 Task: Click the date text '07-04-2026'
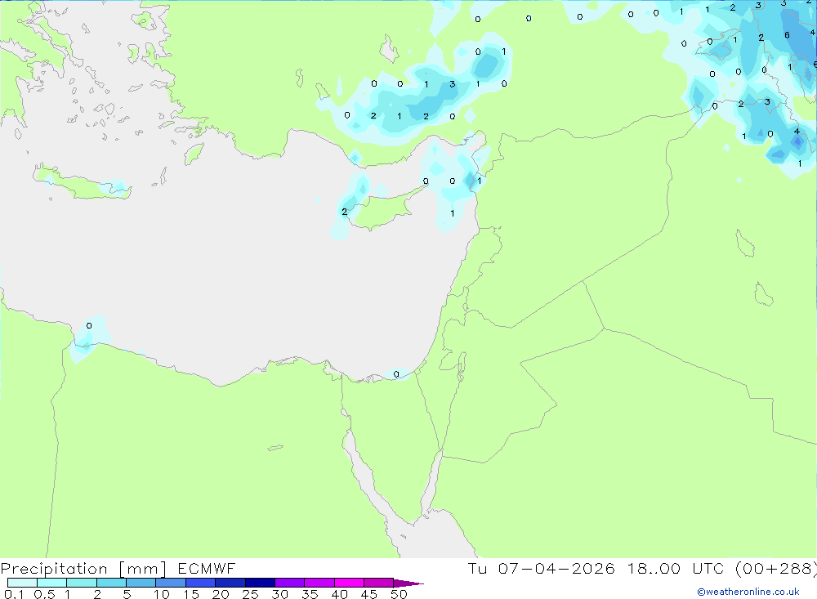point(556,568)
